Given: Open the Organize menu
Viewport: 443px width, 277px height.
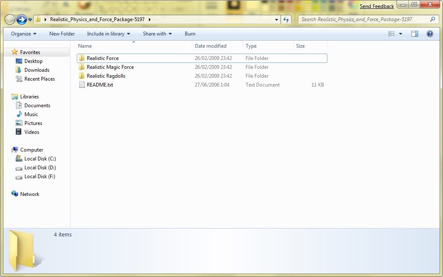Looking at the screenshot, I should point(24,34).
